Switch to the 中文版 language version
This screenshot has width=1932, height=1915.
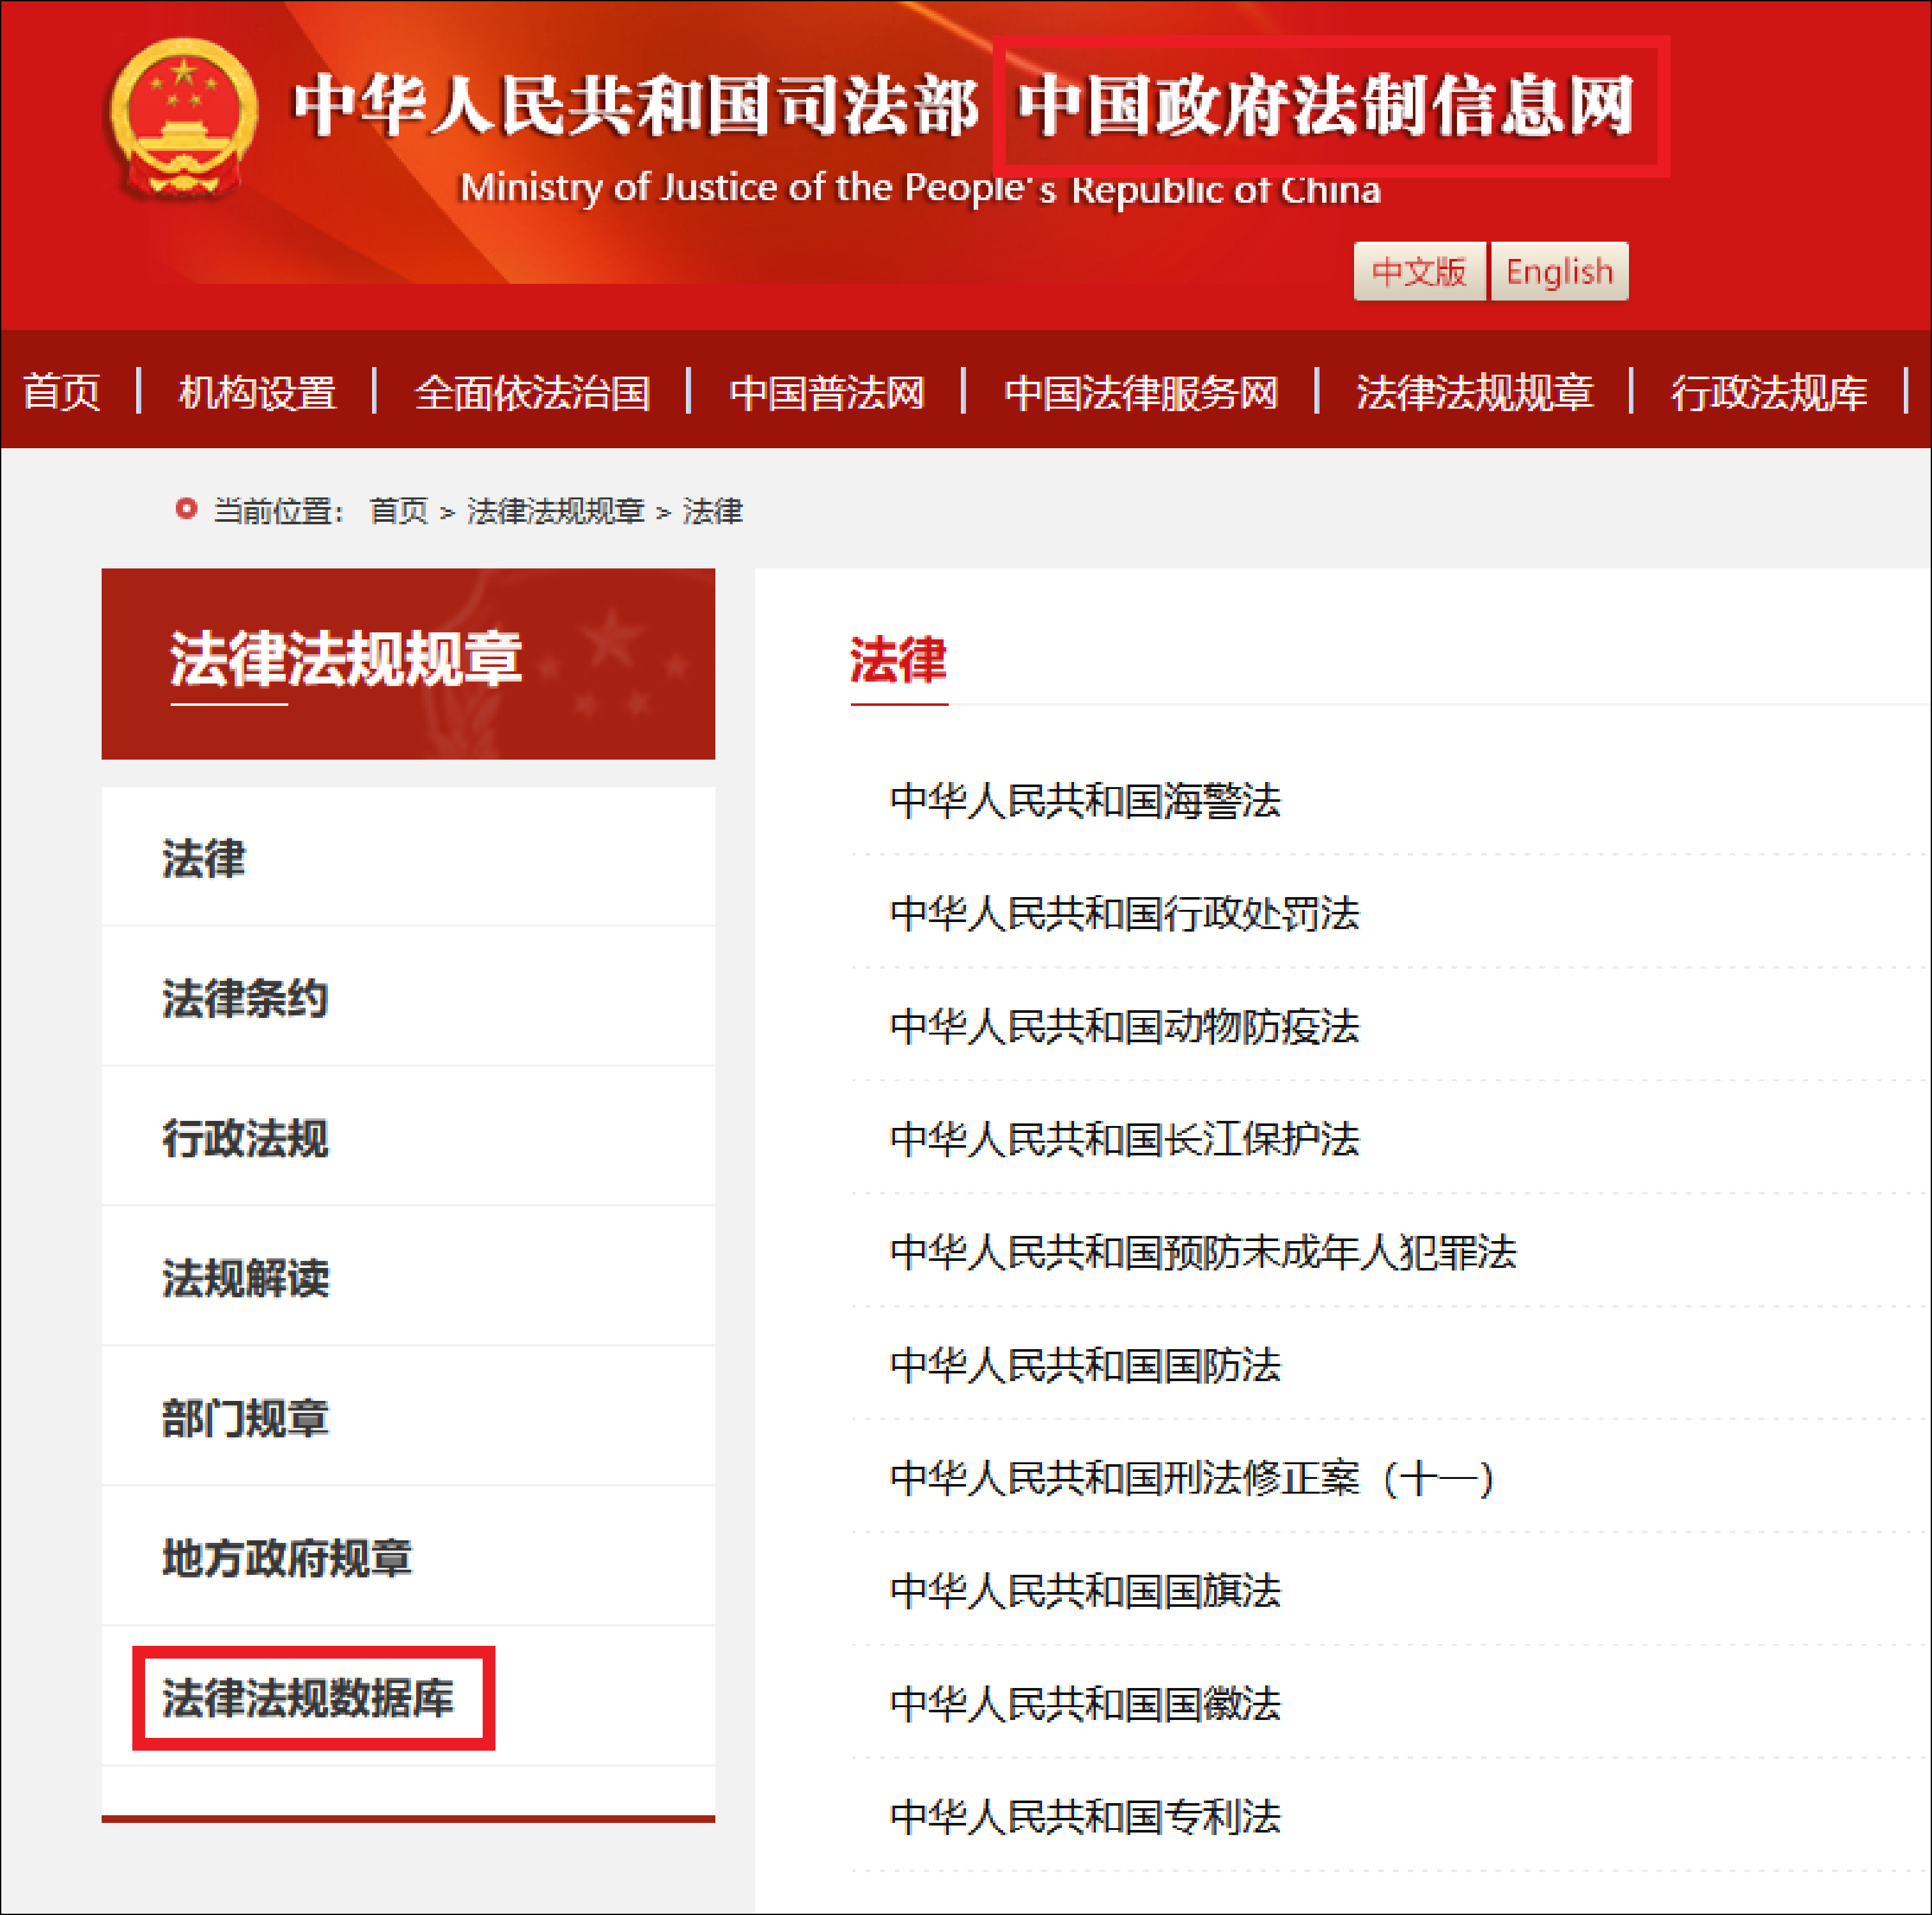pos(1418,271)
